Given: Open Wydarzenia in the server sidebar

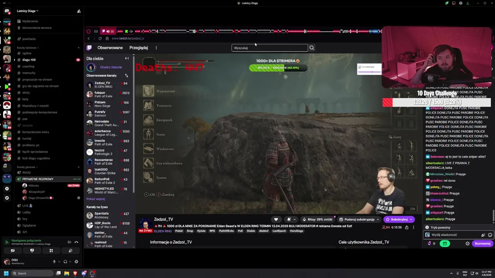Looking at the screenshot, I should 30,21.
